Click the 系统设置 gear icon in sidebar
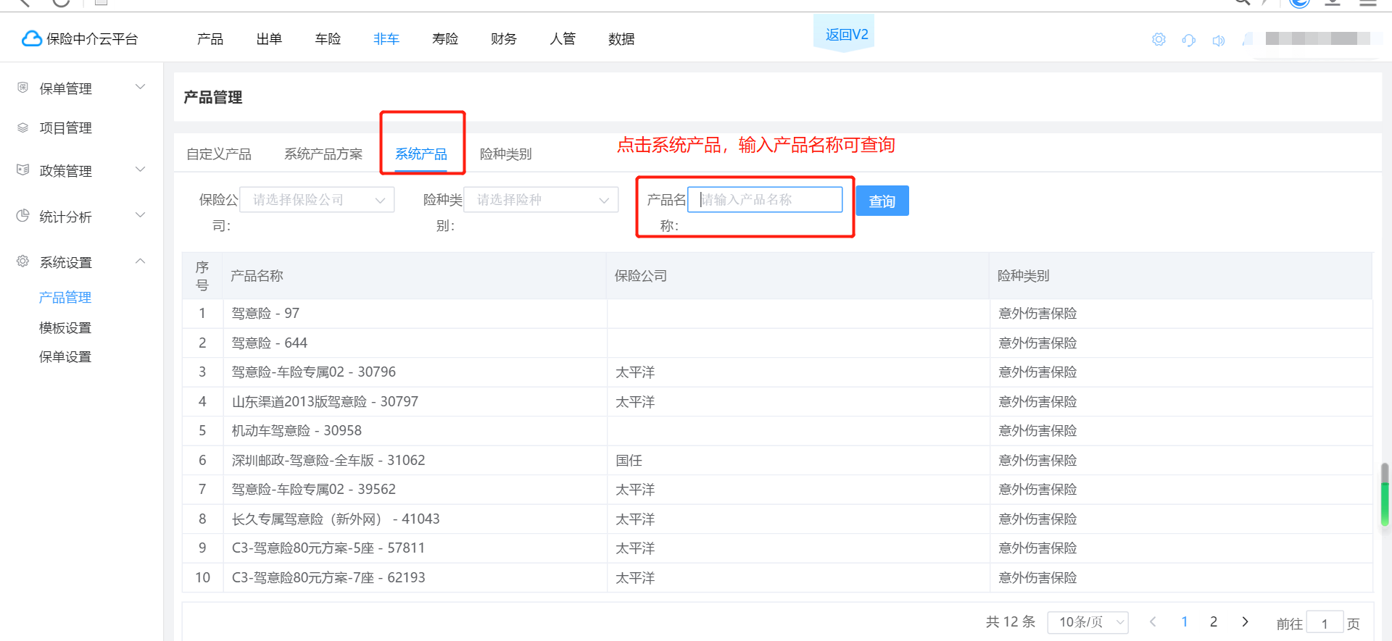Screen dimensions: 1392x641 click(x=23, y=261)
